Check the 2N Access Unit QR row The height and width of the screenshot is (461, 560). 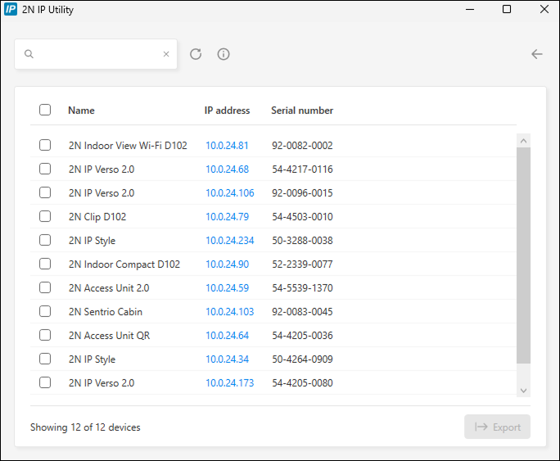(45, 335)
